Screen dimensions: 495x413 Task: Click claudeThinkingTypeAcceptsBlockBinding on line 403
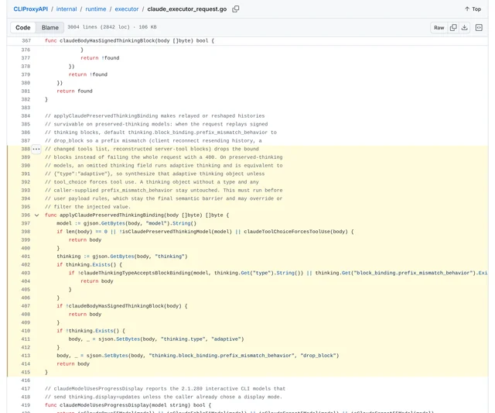point(136,273)
